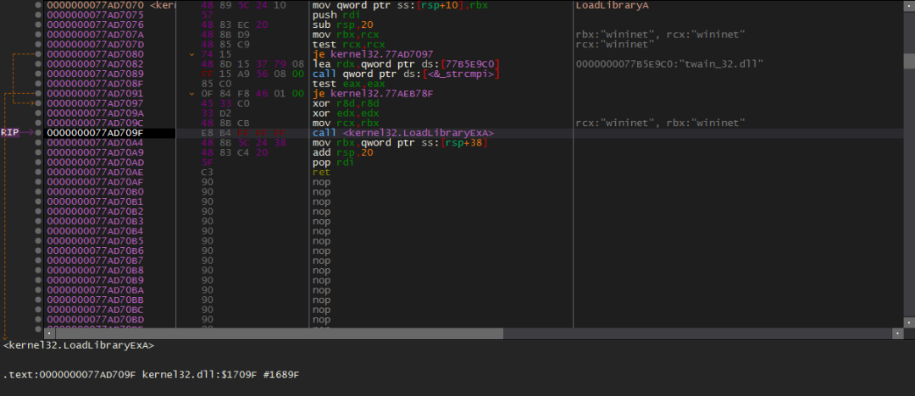The height and width of the screenshot is (396, 915).
Task: Click the horizontal scrollbar thumb
Action: click(279, 333)
